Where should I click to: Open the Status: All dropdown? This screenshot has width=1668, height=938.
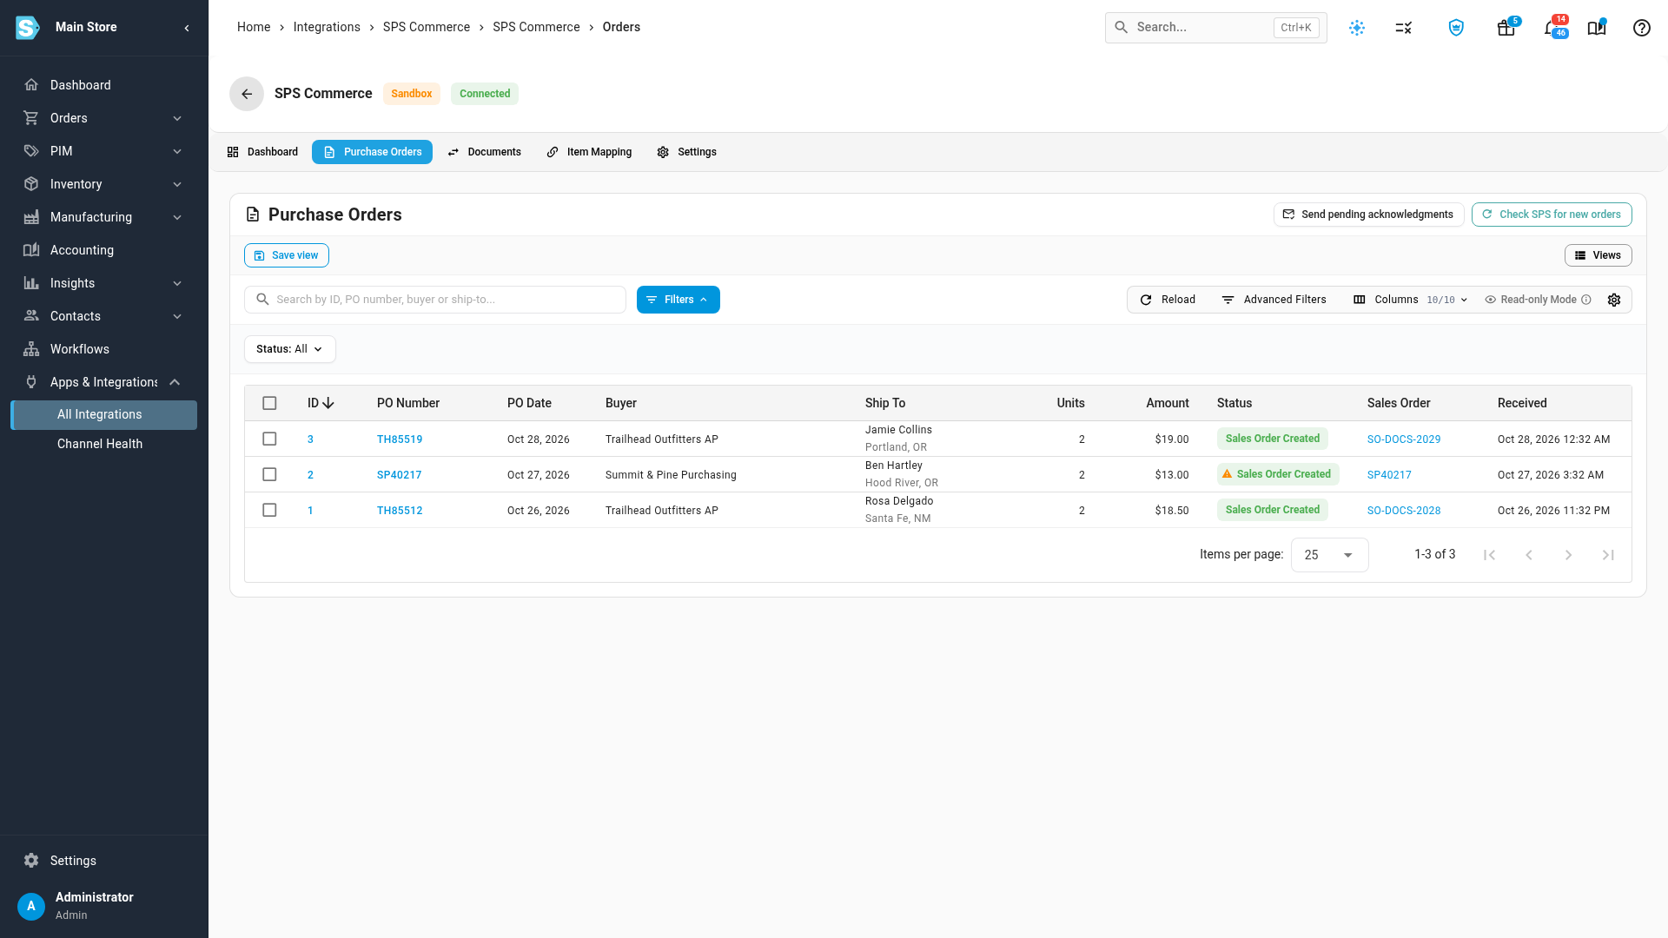point(289,349)
